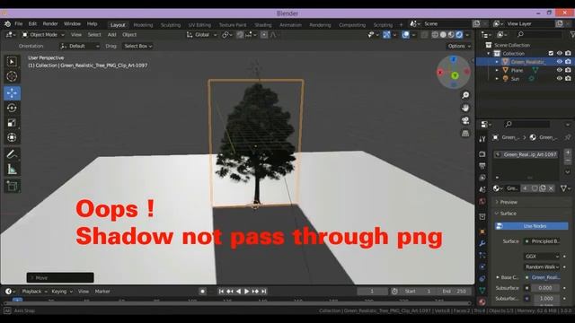Screen dimensions: 575x323
Task: Switch to rendered viewport shading
Action: tap(459, 35)
